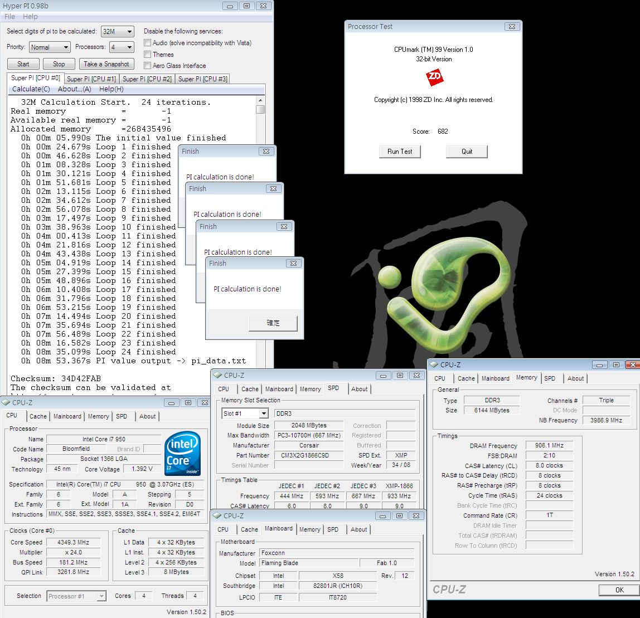This screenshot has width=640, height=618.
Task: Click the Super PI log scrollbar thumb
Action: pyautogui.click(x=260, y=109)
